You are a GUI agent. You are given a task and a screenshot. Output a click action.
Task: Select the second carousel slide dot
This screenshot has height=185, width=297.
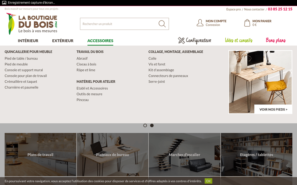152,125
